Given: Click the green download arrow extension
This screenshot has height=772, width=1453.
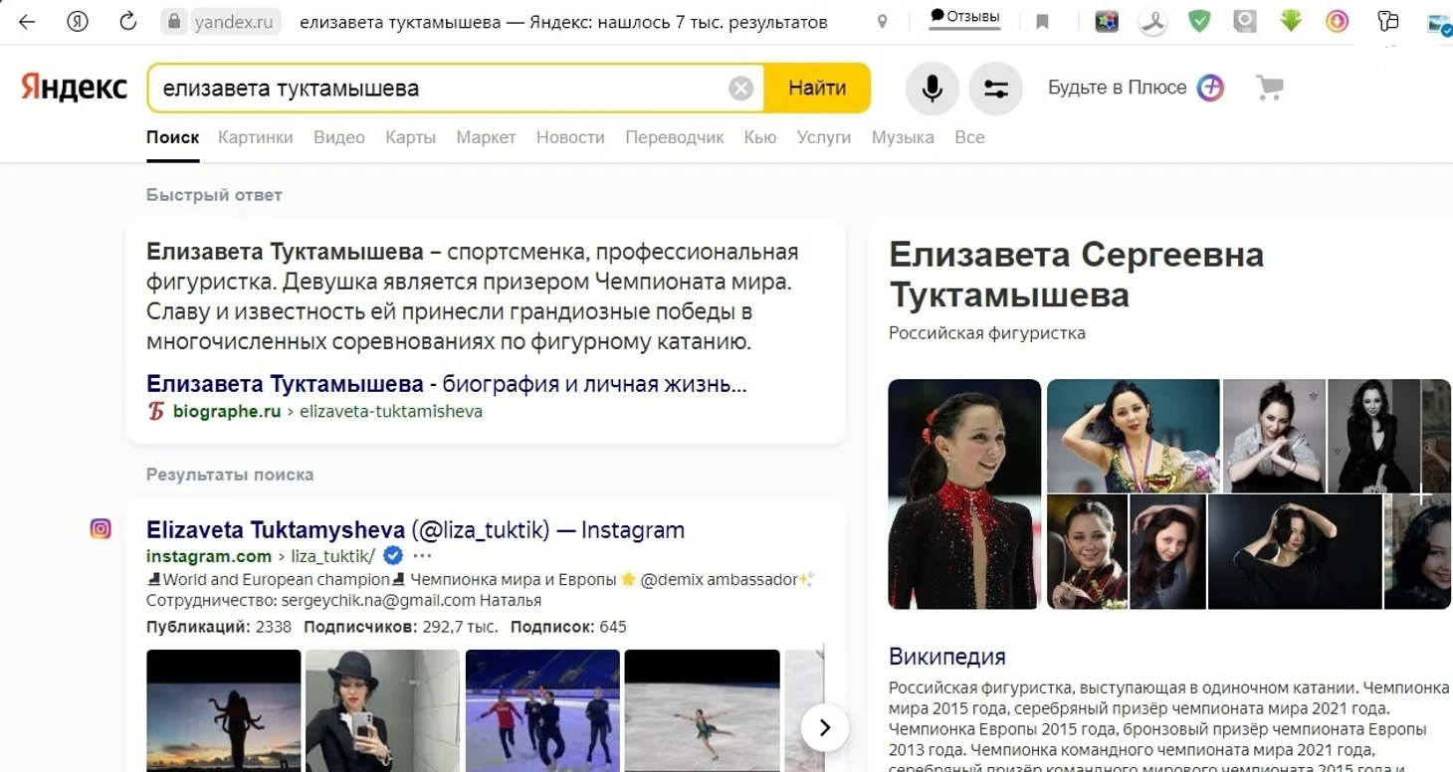Looking at the screenshot, I should (x=1291, y=21).
